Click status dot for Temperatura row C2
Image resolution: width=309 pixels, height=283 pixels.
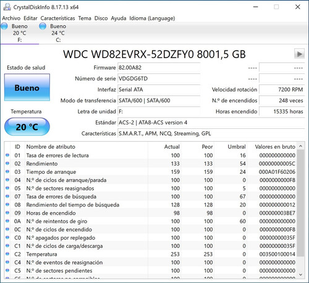[7, 254]
